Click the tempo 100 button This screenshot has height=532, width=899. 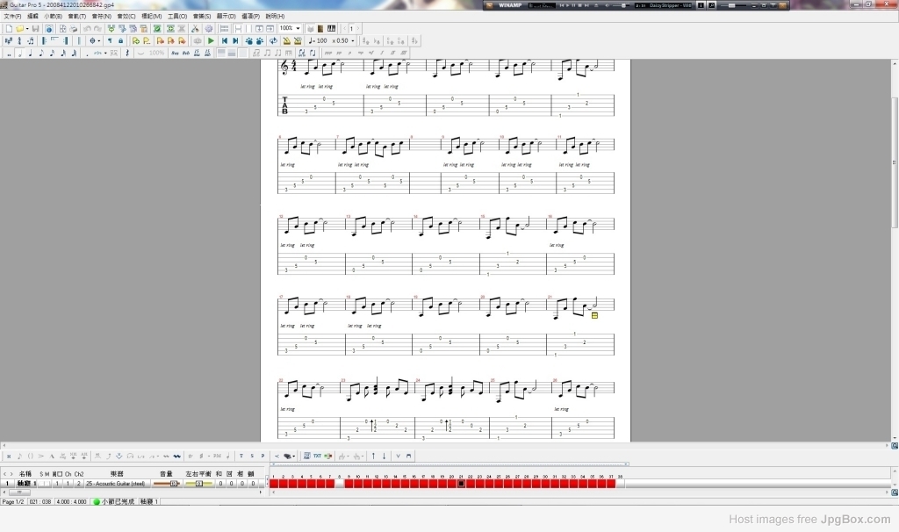[x=318, y=41]
